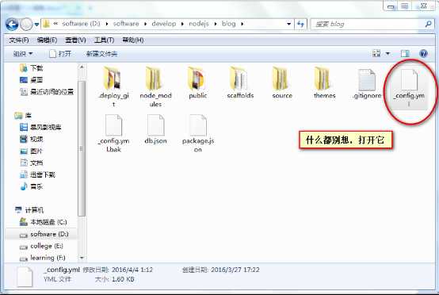
Task: Click '创建日期: 2016/3/27 17:22' in details pane
Action: point(220,270)
